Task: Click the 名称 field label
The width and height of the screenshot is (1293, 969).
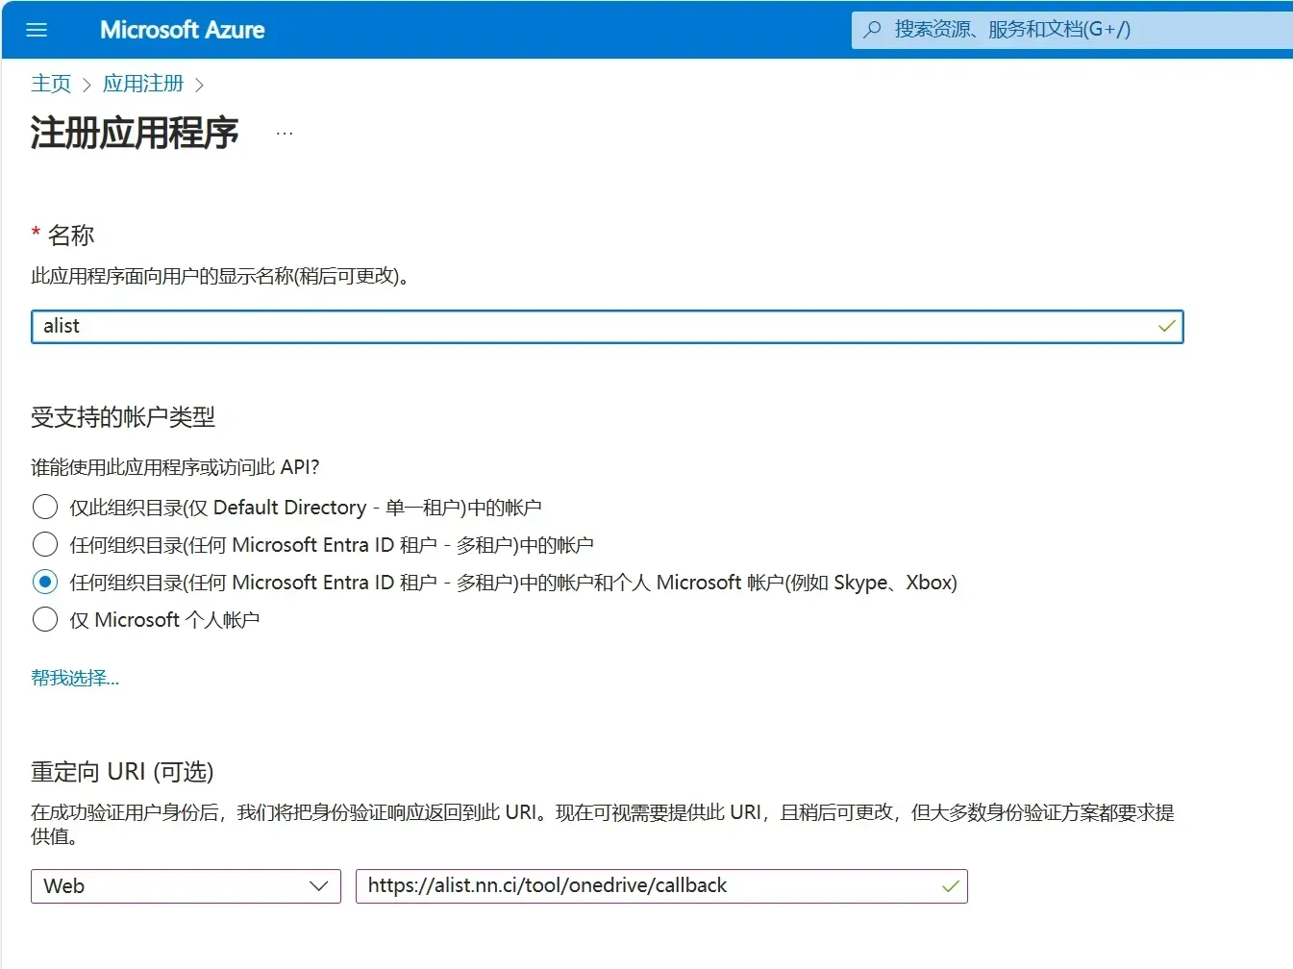Action: point(71,235)
